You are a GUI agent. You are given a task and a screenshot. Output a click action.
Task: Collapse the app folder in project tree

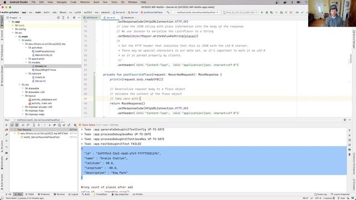9,22
